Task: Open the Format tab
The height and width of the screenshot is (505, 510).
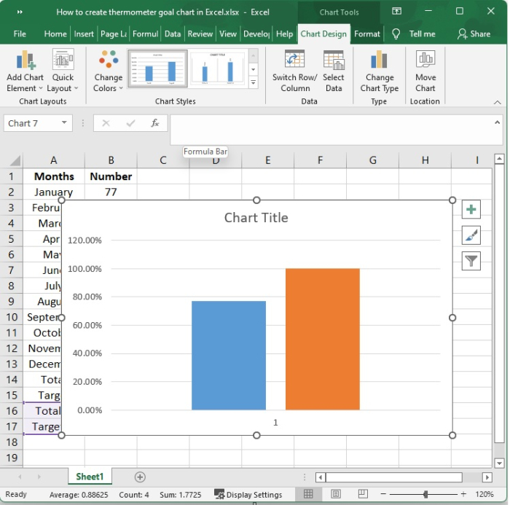Action: point(367,34)
